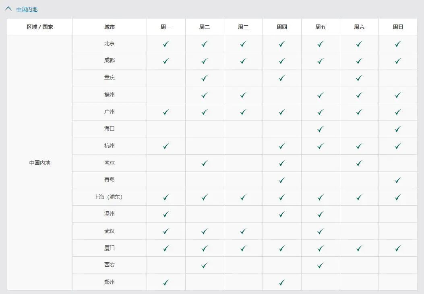Click 海口 checkmark under 周日
Viewport: 424px width, 294px height.
pyautogui.click(x=398, y=129)
